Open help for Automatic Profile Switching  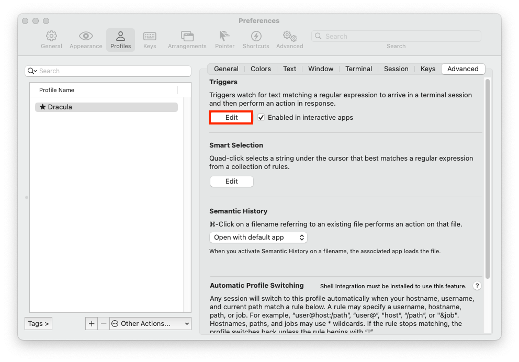pyautogui.click(x=477, y=286)
